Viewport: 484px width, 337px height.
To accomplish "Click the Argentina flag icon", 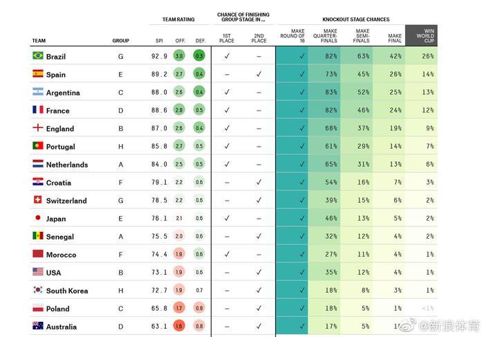I will (37, 91).
